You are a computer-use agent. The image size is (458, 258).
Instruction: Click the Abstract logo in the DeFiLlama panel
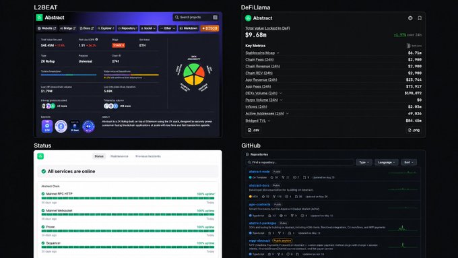click(x=248, y=18)
